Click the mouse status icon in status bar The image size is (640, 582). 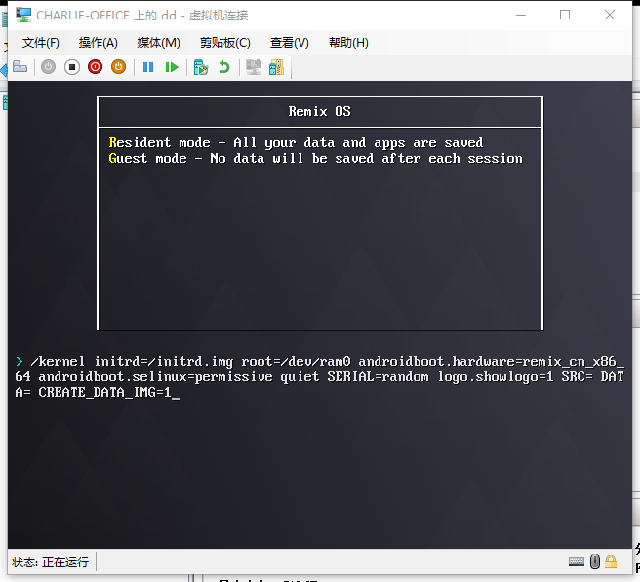[595, 562]
